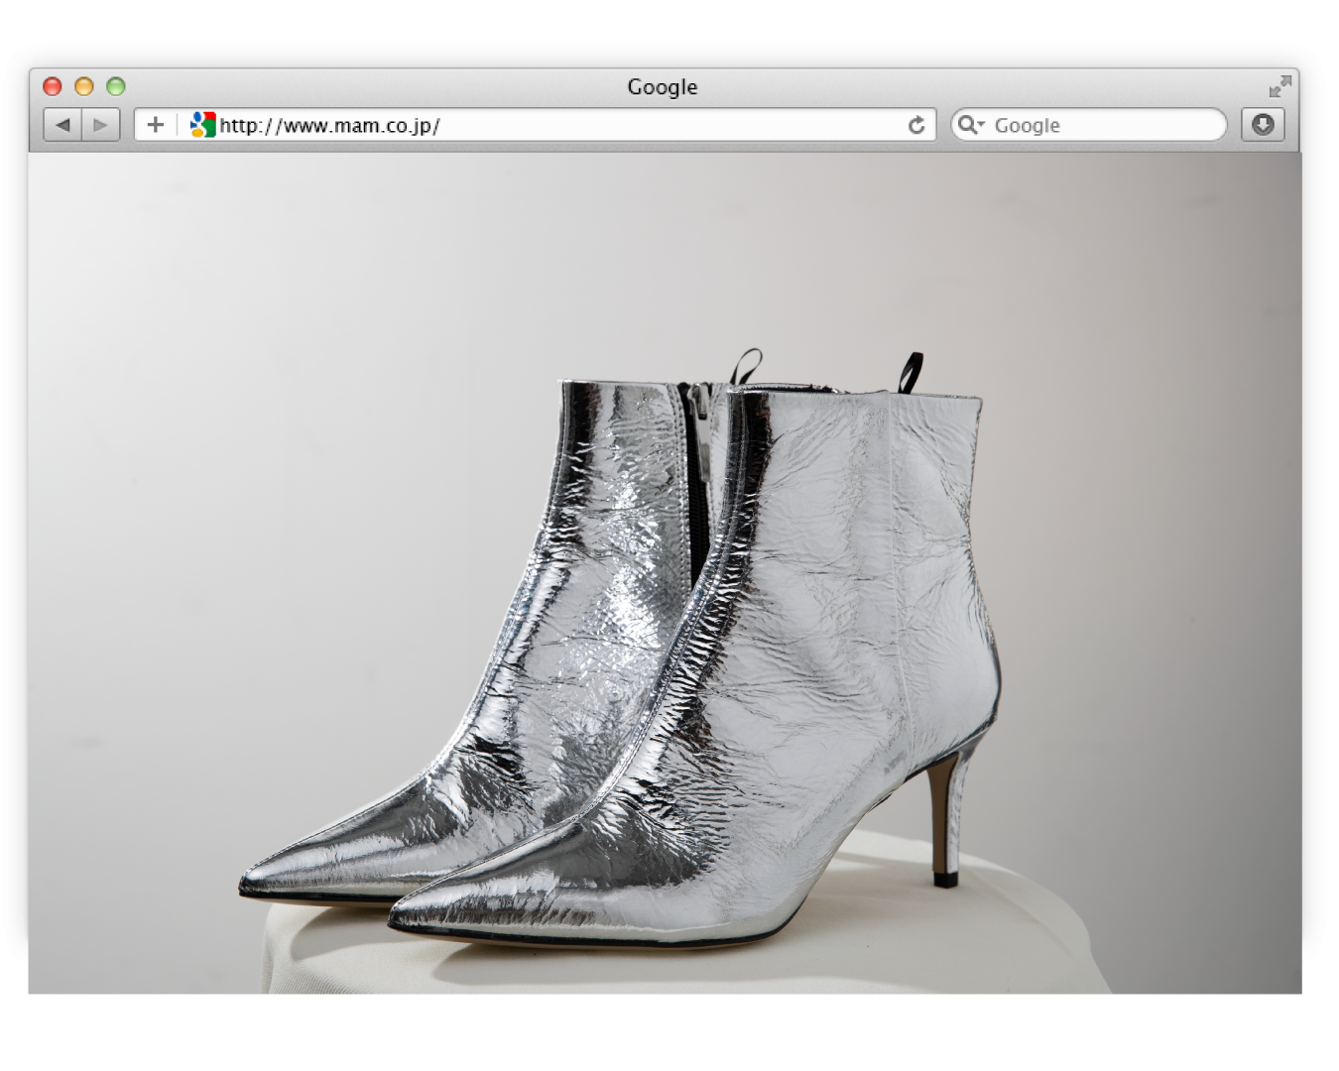Close the window with red button

click(x=53, y=86)
